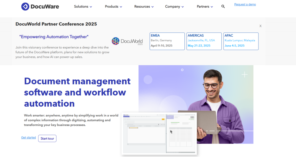The image size is (296, 157).
Task: Click the DocuWare logo icon
Action: point(25,6)
